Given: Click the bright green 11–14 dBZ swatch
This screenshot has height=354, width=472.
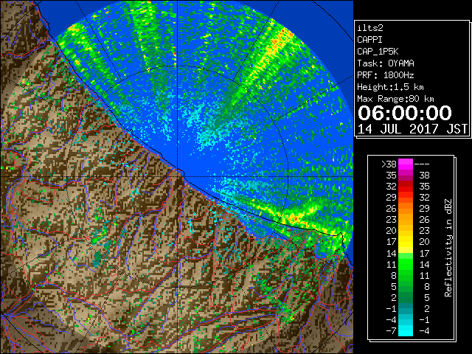Looking at the screenshot, I should [x=406, y=264].
